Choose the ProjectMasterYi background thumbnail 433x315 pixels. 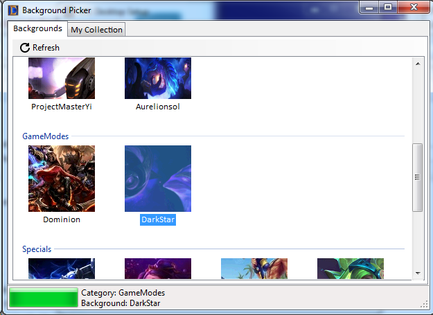(x=62, y=78)
